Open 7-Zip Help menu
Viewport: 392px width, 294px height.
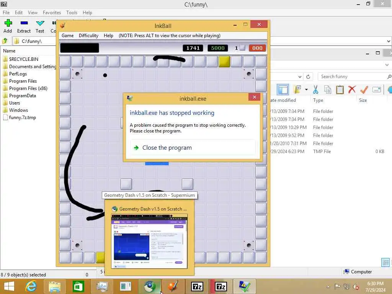click(x=87, y=13)
